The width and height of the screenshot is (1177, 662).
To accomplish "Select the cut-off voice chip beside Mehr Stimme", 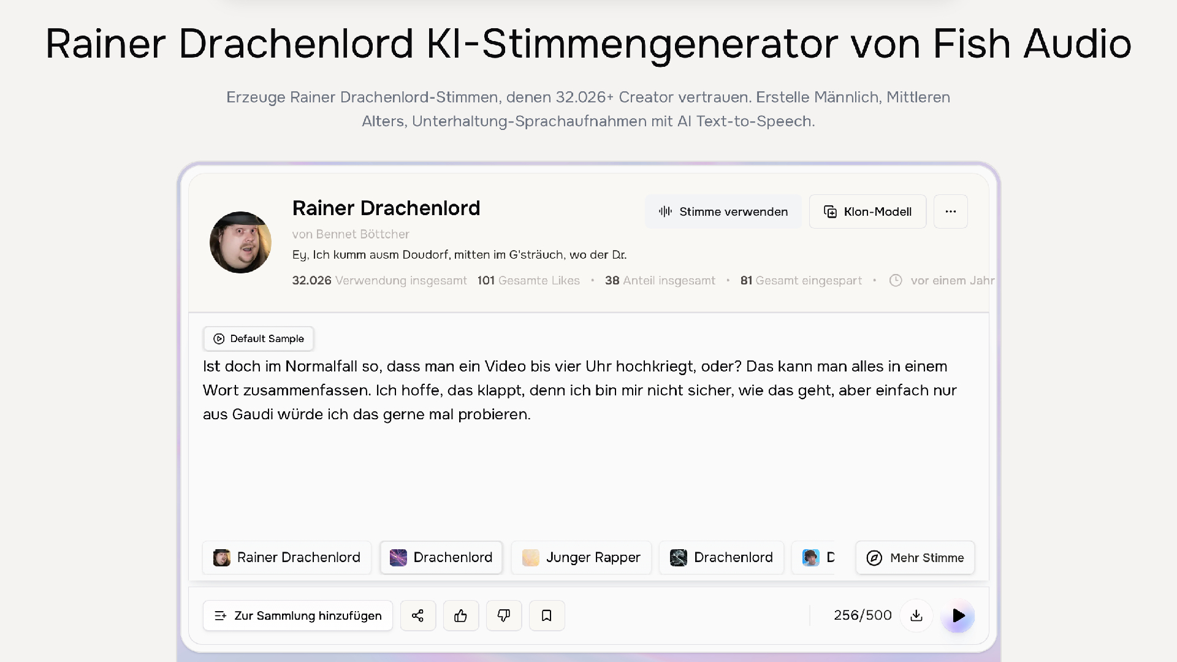I will (x=814, y=557).
